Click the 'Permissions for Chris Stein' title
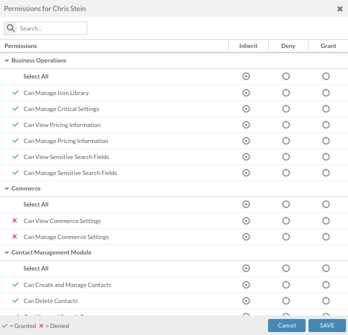Viewport: 348px width, 335px height. pyautogui.click(x=45, y=8)
